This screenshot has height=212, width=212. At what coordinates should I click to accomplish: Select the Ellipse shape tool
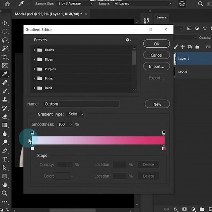[4, 176]
